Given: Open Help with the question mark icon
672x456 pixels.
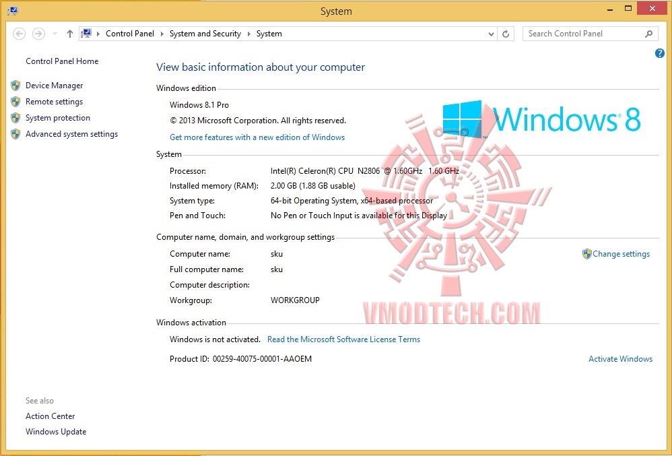Looking at the screenshot, I should [x=660, y=53].
